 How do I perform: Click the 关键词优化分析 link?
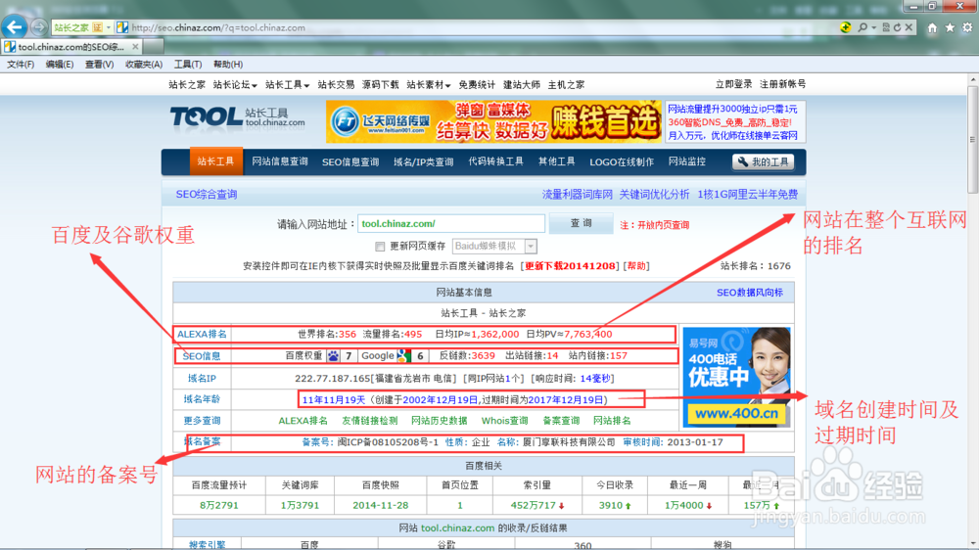(x=654, y=195)
